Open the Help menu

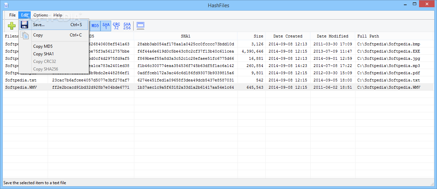pyautogui.click(x=58, y=15)
